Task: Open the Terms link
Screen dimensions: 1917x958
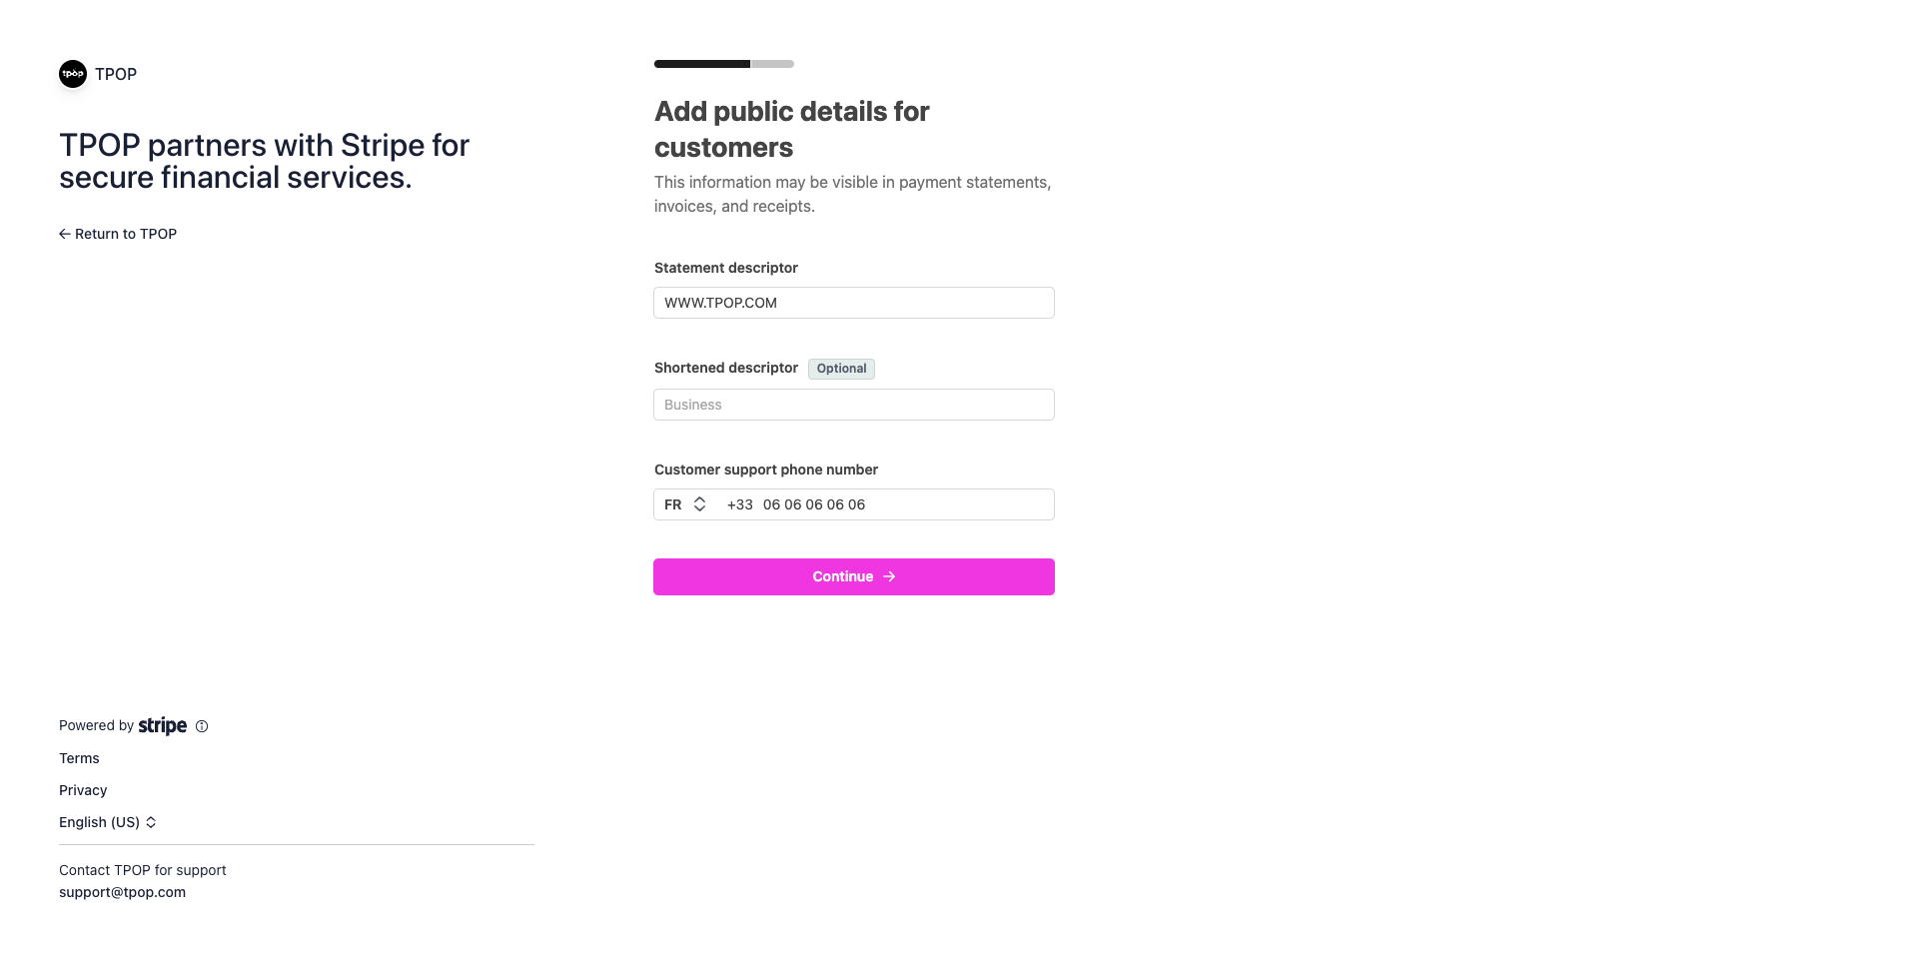Action: tap(79, 758)
